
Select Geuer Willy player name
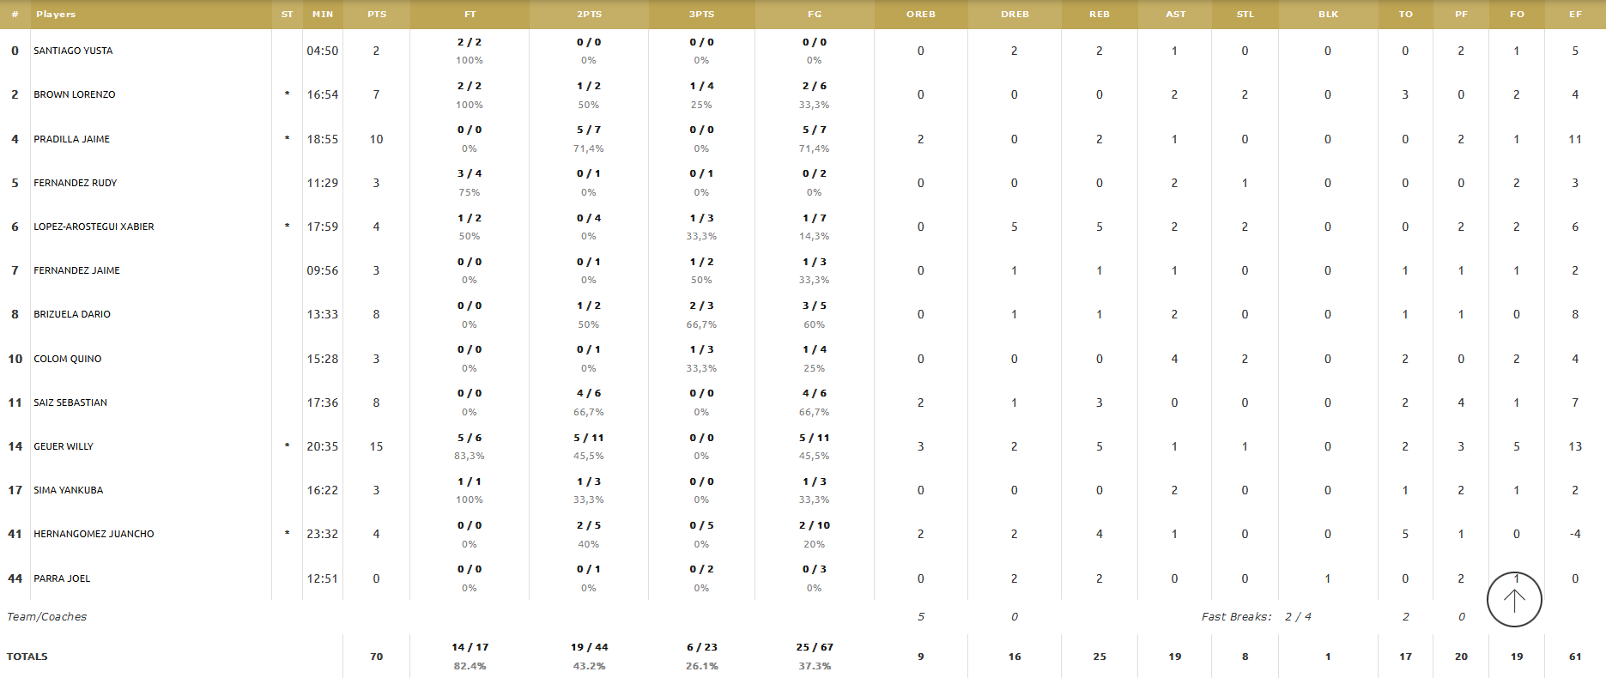[x=64, y=446]
